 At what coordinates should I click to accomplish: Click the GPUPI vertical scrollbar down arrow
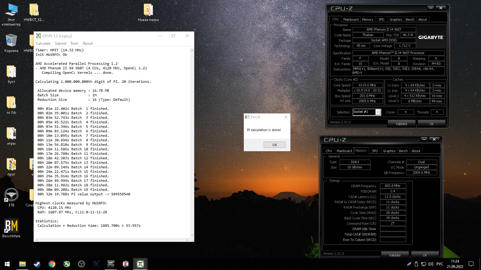(192, 235)
